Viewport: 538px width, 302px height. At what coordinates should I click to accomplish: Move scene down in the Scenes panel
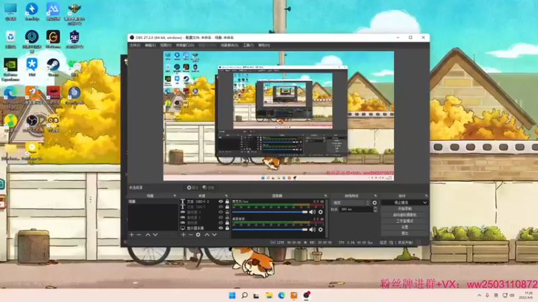[155, 234]
